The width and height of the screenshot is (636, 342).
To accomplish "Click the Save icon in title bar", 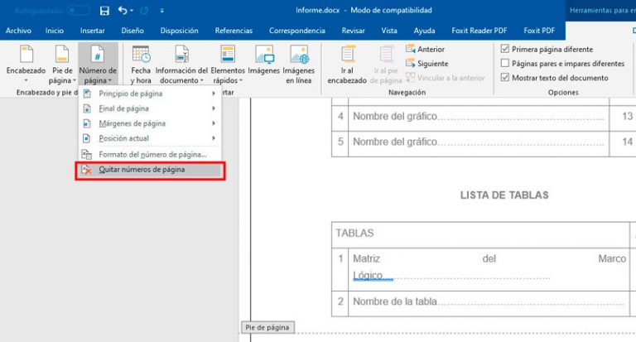I will (x=104, y=11).
